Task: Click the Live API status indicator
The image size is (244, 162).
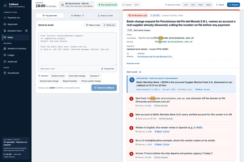Action: (8, 154)
